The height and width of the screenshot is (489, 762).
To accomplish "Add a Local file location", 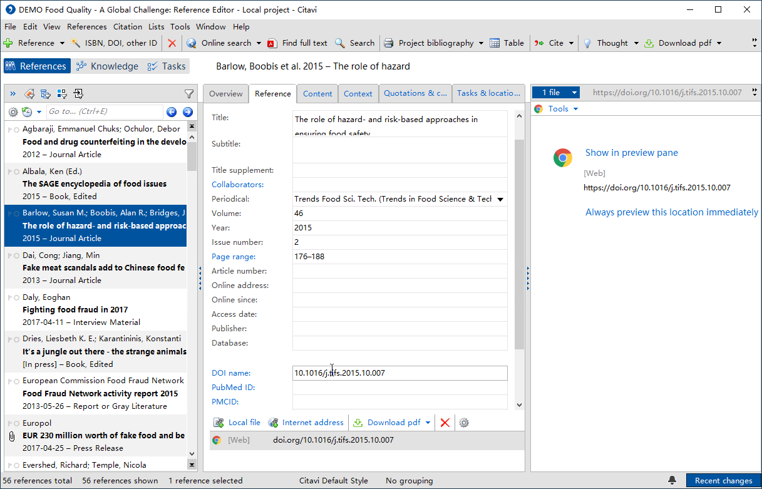I will [x=237, y=423].
